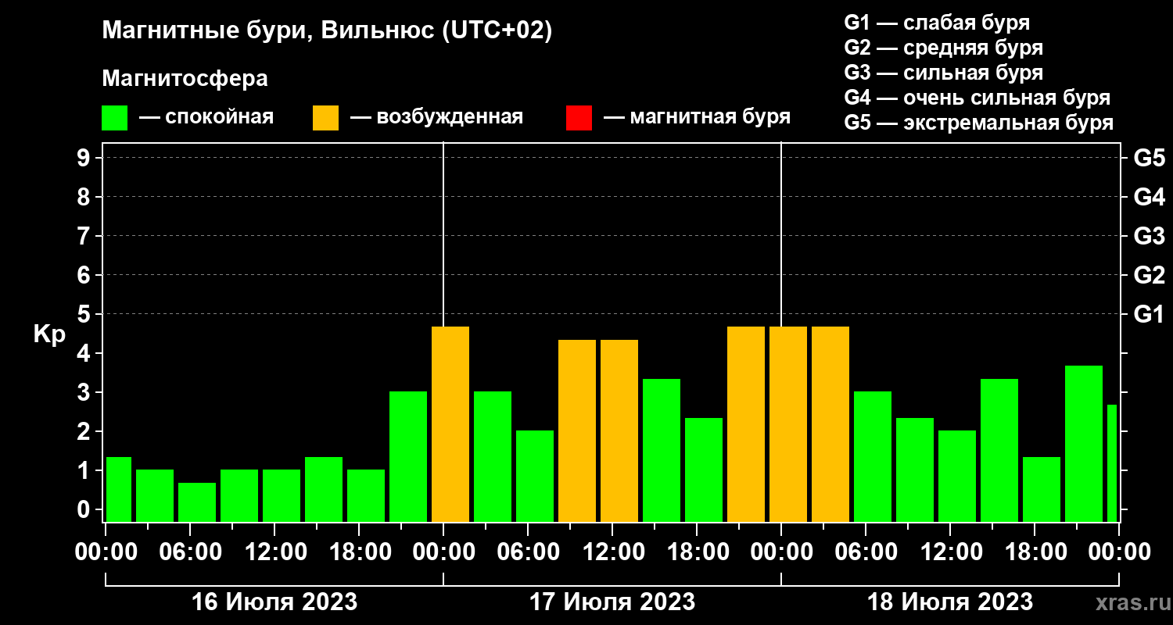Click the orange bar at 00:00–03:00 on 18 July

[x=788, y=424]
